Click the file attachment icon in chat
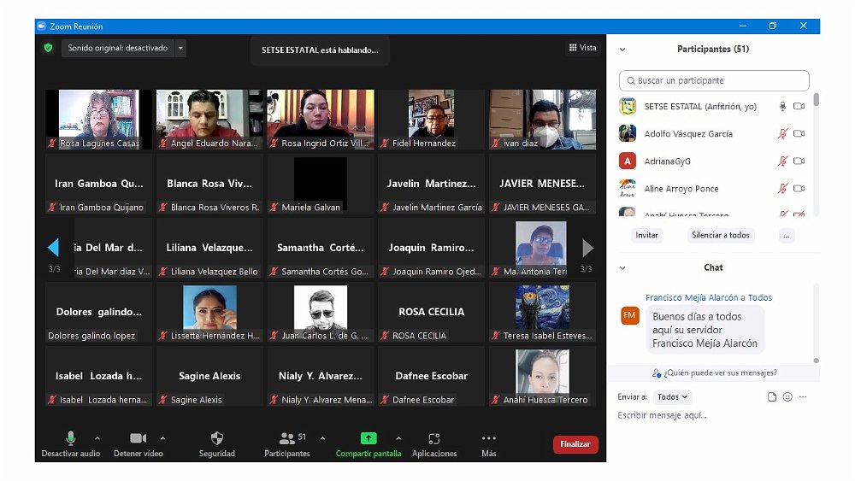Image resolution: width=855 pixels, height=481 pixels. [772, 396]
